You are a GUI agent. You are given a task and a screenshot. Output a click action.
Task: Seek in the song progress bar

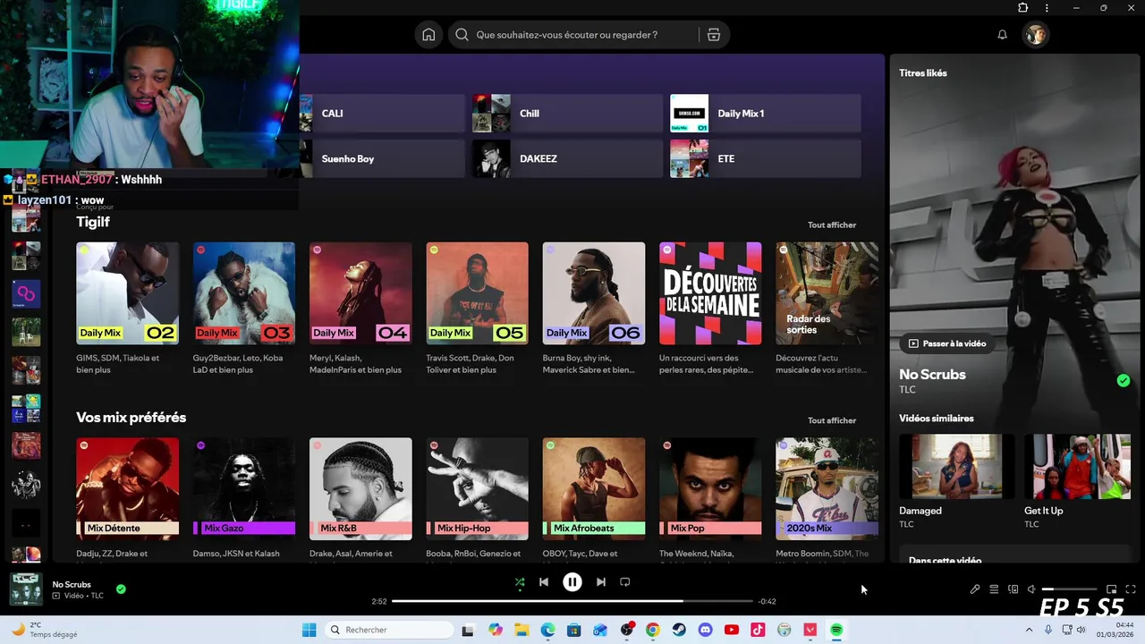[572, 601]
